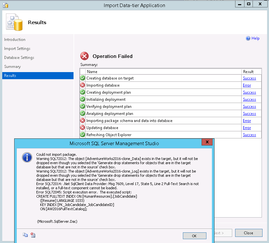Viewport: 269px width, 243px height.
Task: Click the Name column header
Action: (x=164, y=71)
